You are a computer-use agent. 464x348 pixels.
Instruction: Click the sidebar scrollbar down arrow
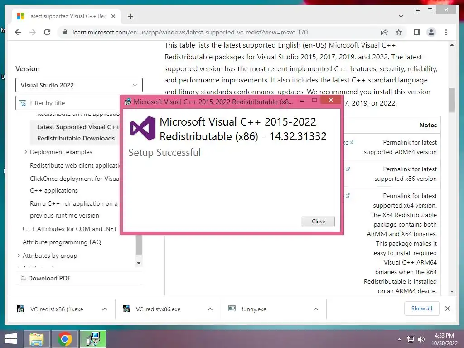point(139,263)
